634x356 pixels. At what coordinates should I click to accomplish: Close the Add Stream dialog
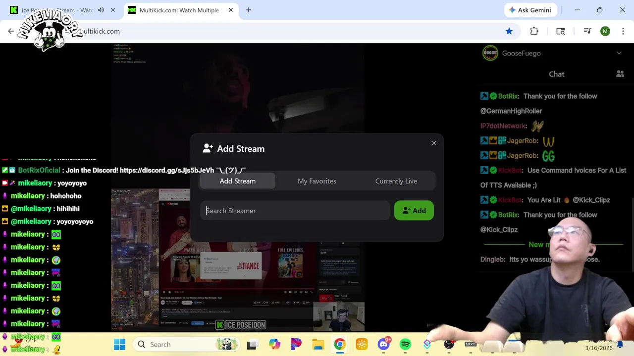(434, 143)
